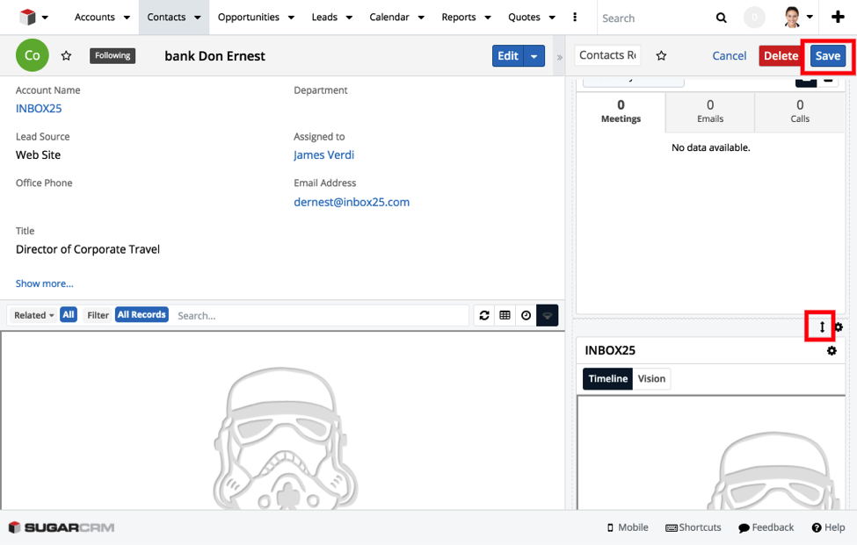Screen dimensions: 857x545
Task: Switch to the Vision view
Action: click(x=651, y=378)
